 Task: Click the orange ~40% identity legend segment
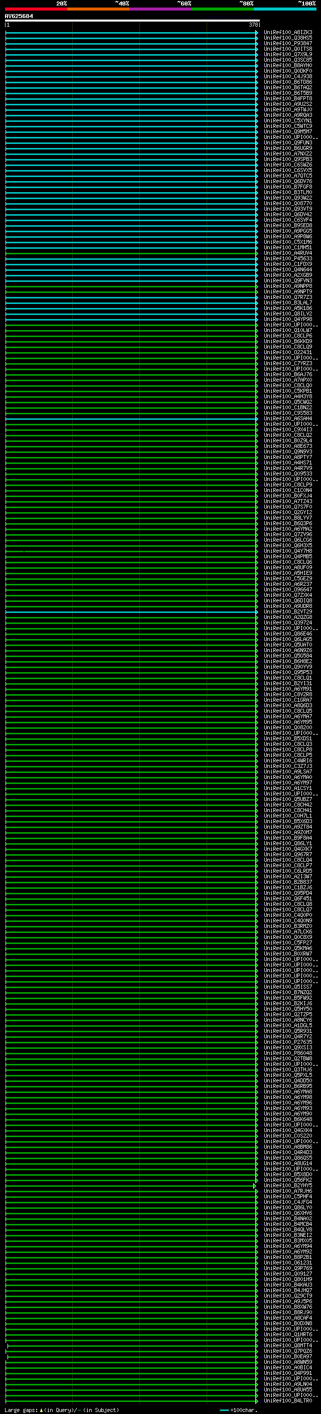(98, 9)
